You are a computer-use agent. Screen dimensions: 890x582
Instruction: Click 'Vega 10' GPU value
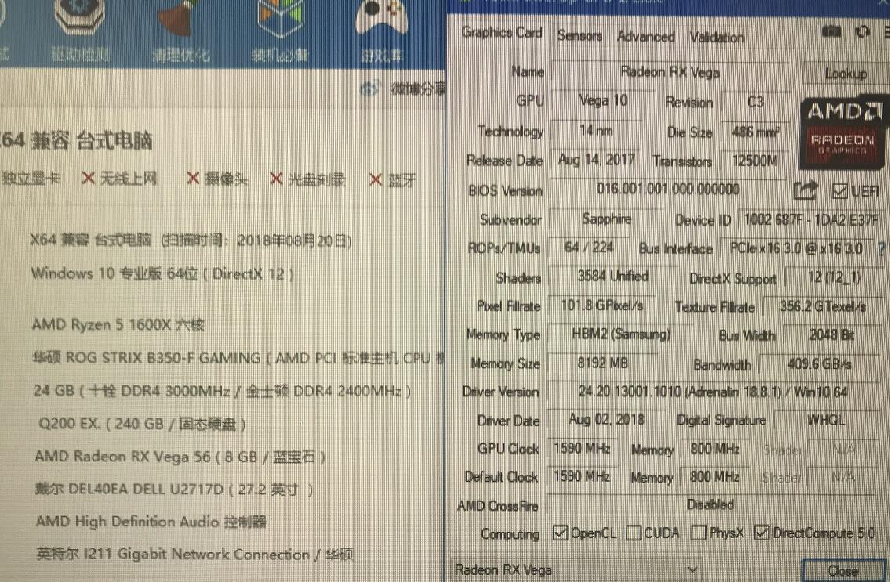click(x=603, y=101)
